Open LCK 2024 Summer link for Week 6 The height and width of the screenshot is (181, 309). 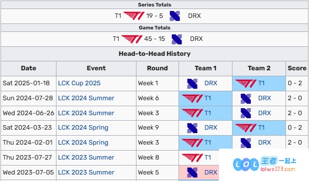pos(86,98)
